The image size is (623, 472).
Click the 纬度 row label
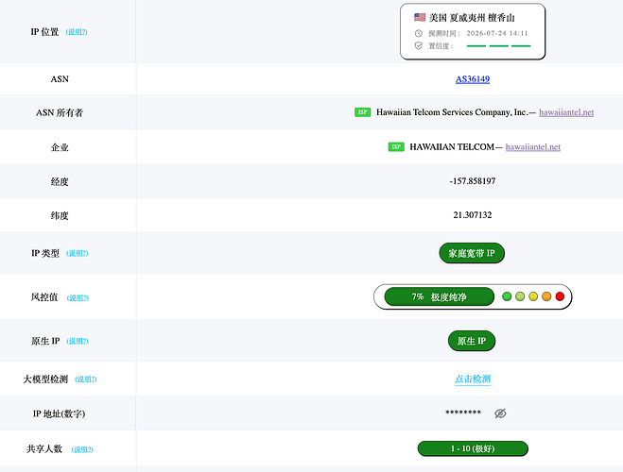[60, 215]
